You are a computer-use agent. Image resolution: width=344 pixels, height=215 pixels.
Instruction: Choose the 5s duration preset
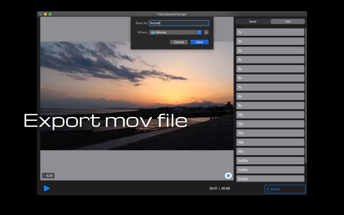click(x=270, y=69)
